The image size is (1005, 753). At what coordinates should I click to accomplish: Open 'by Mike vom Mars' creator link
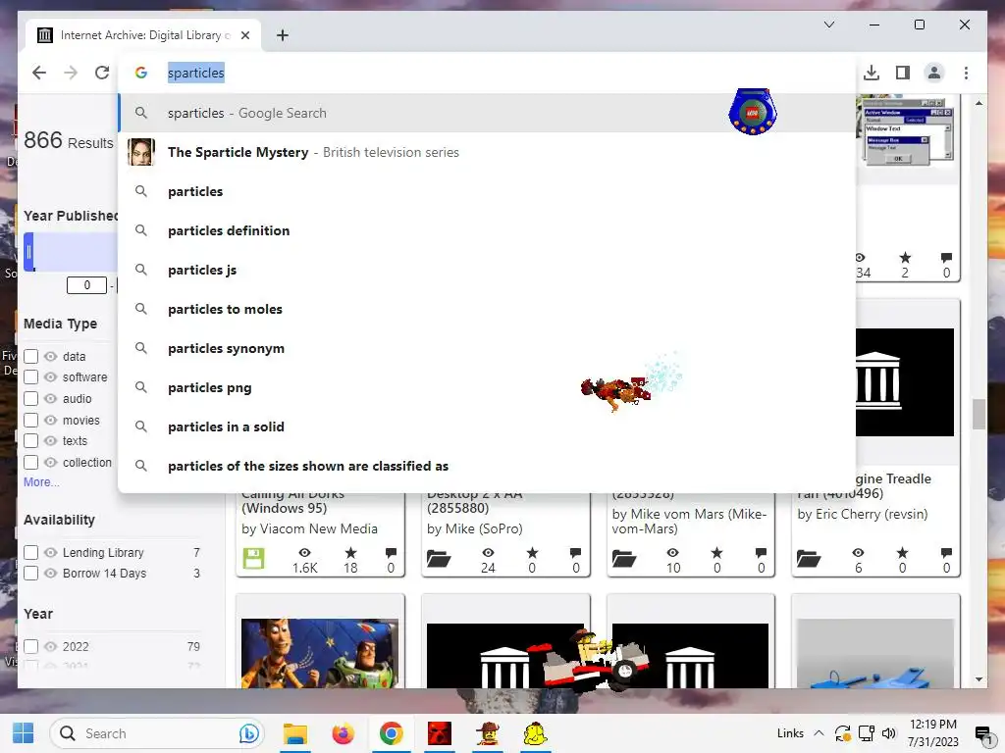click(x=689, y=522)
